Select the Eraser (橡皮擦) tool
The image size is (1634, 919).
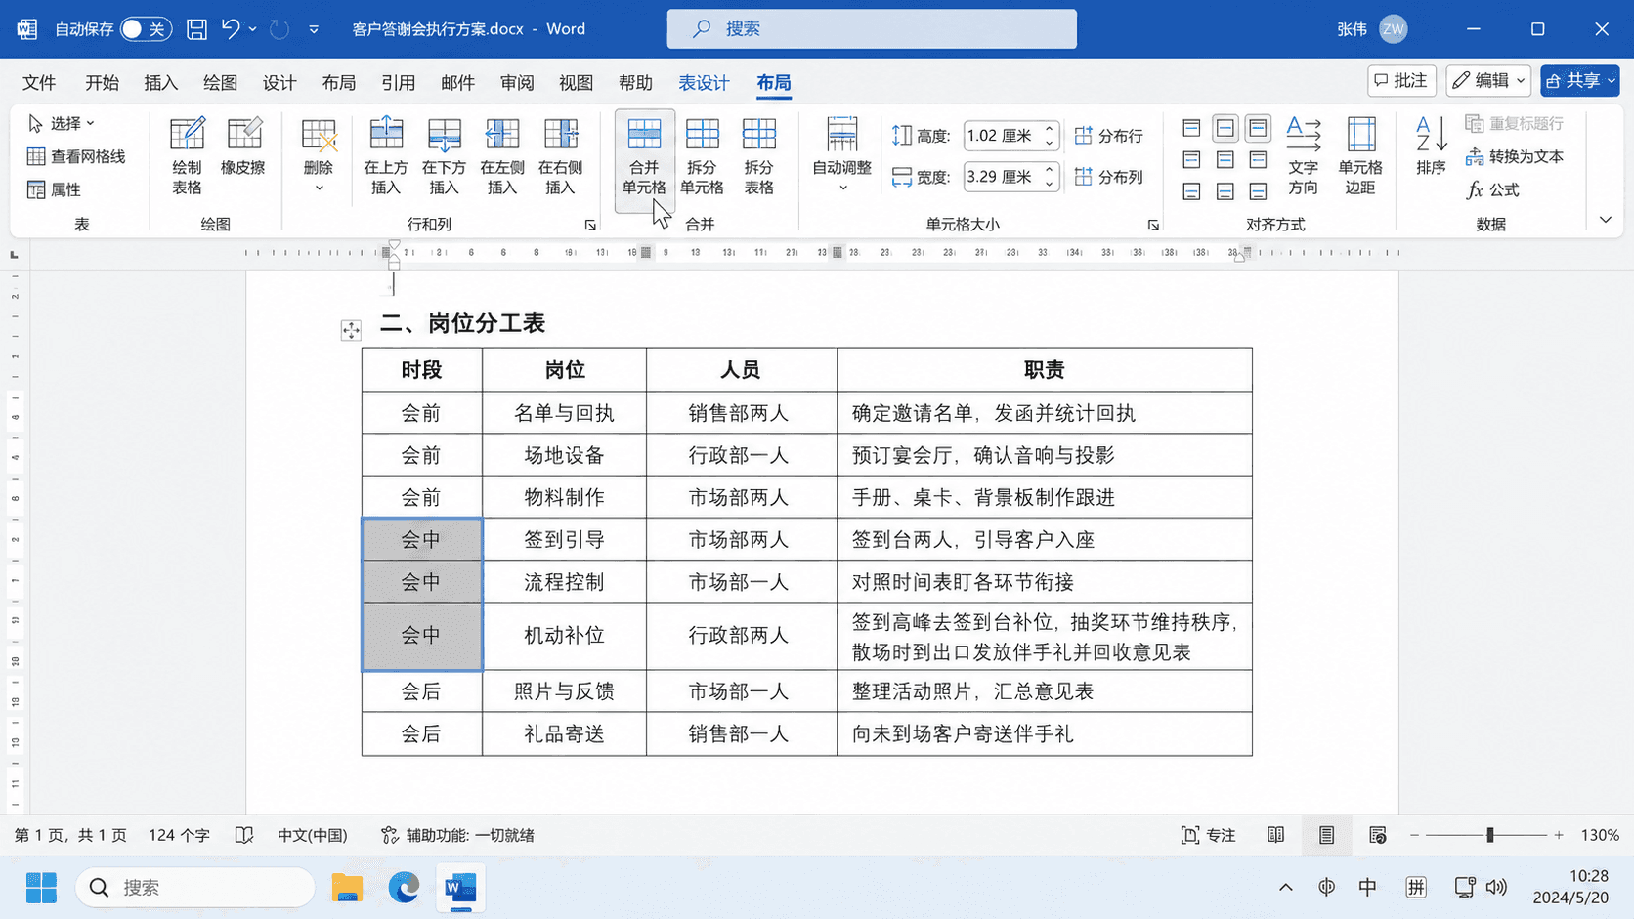[x=243, y=146]
